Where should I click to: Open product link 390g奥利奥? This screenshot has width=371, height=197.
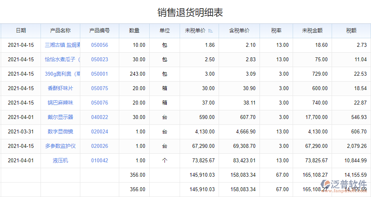click(62, 74)
